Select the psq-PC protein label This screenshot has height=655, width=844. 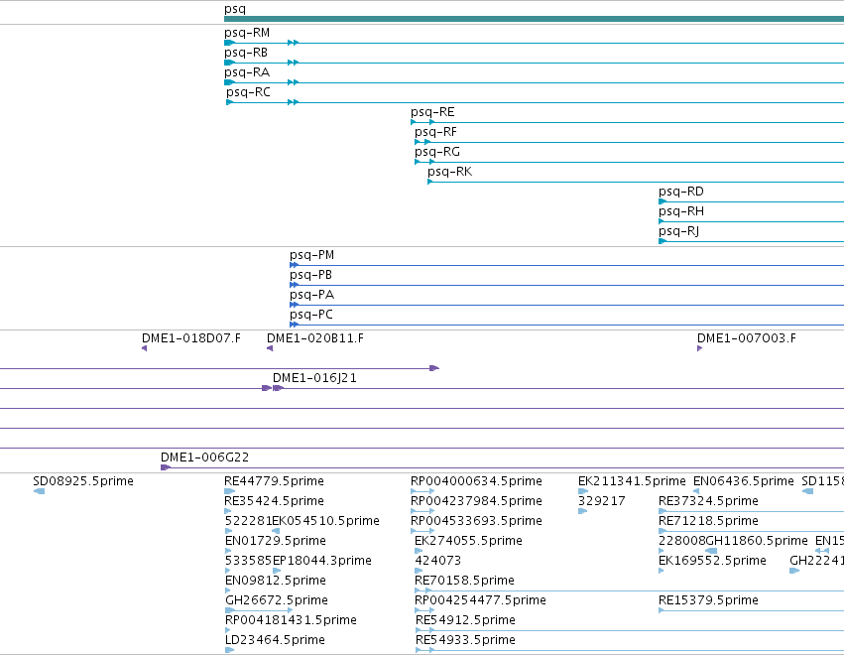click(x=311, y=316)
